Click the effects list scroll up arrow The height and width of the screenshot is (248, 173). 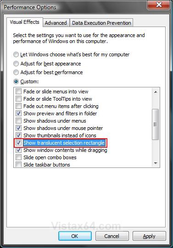[156, 92]
